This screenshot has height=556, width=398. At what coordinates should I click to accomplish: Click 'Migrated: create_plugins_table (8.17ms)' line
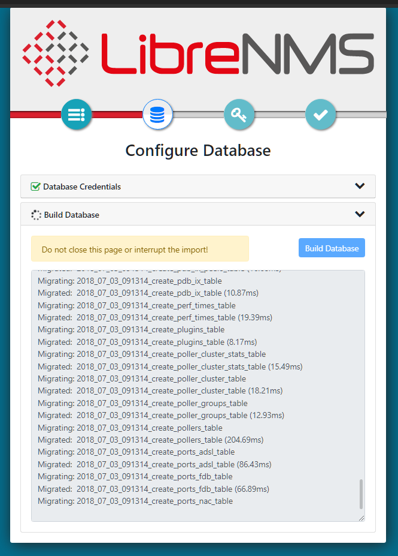[x=147, y=342]
